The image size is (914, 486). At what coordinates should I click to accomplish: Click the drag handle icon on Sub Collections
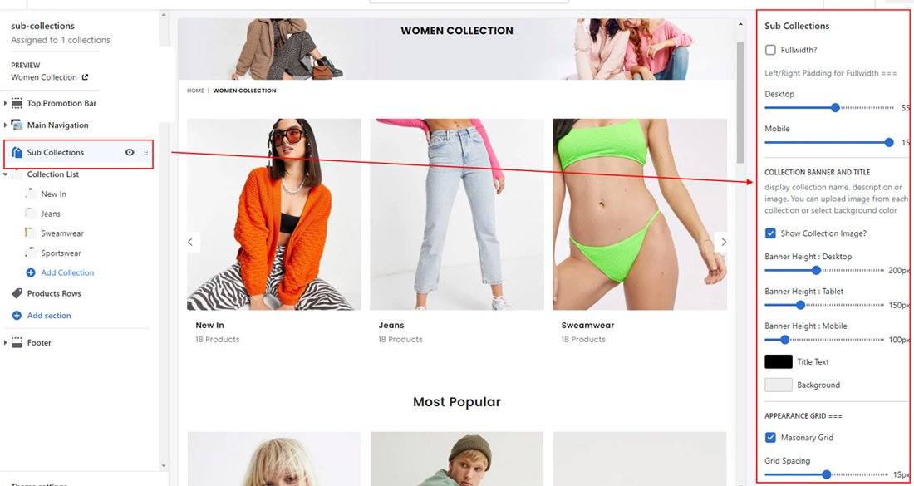(145, 153)
